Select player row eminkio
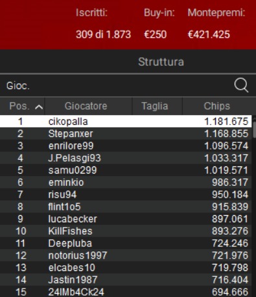 (126, 182)
